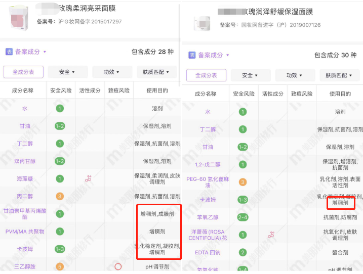Open left panel ingredient link 水
Screen dimensions: 363x274
25,109
